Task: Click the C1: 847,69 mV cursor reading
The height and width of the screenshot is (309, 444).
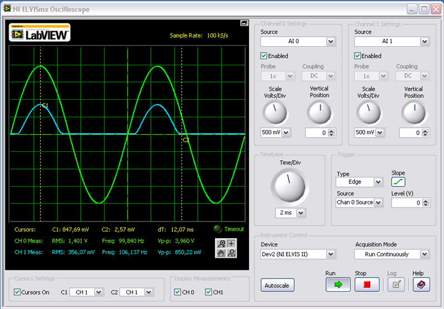Action: coord(70,230)
